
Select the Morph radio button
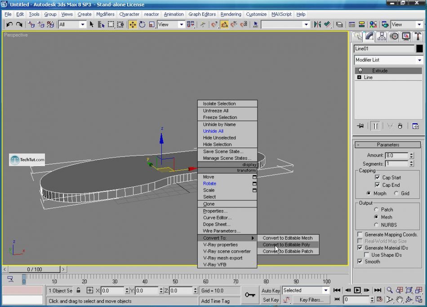click(369, 193)
